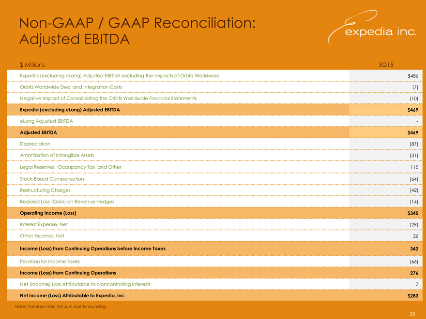Select the '(7)' value for Orbitz deal costs
Viewport: 426px width, 319px height.
point(415,87)
